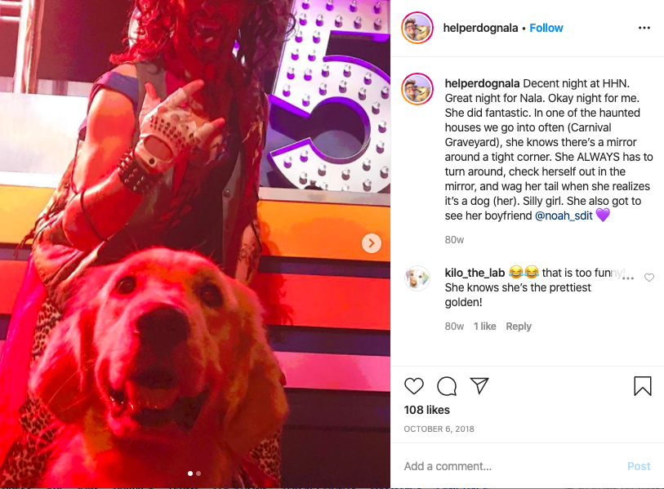Focus the Add a comment field
The image size is (664, 489).
(x=510, y=466)
